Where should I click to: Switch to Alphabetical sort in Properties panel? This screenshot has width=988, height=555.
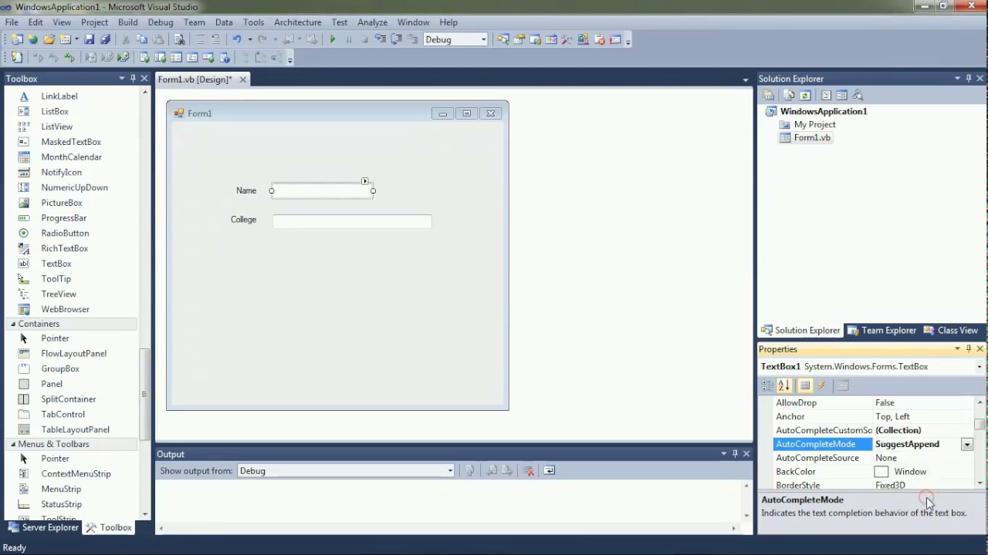(x=784, y=385)
